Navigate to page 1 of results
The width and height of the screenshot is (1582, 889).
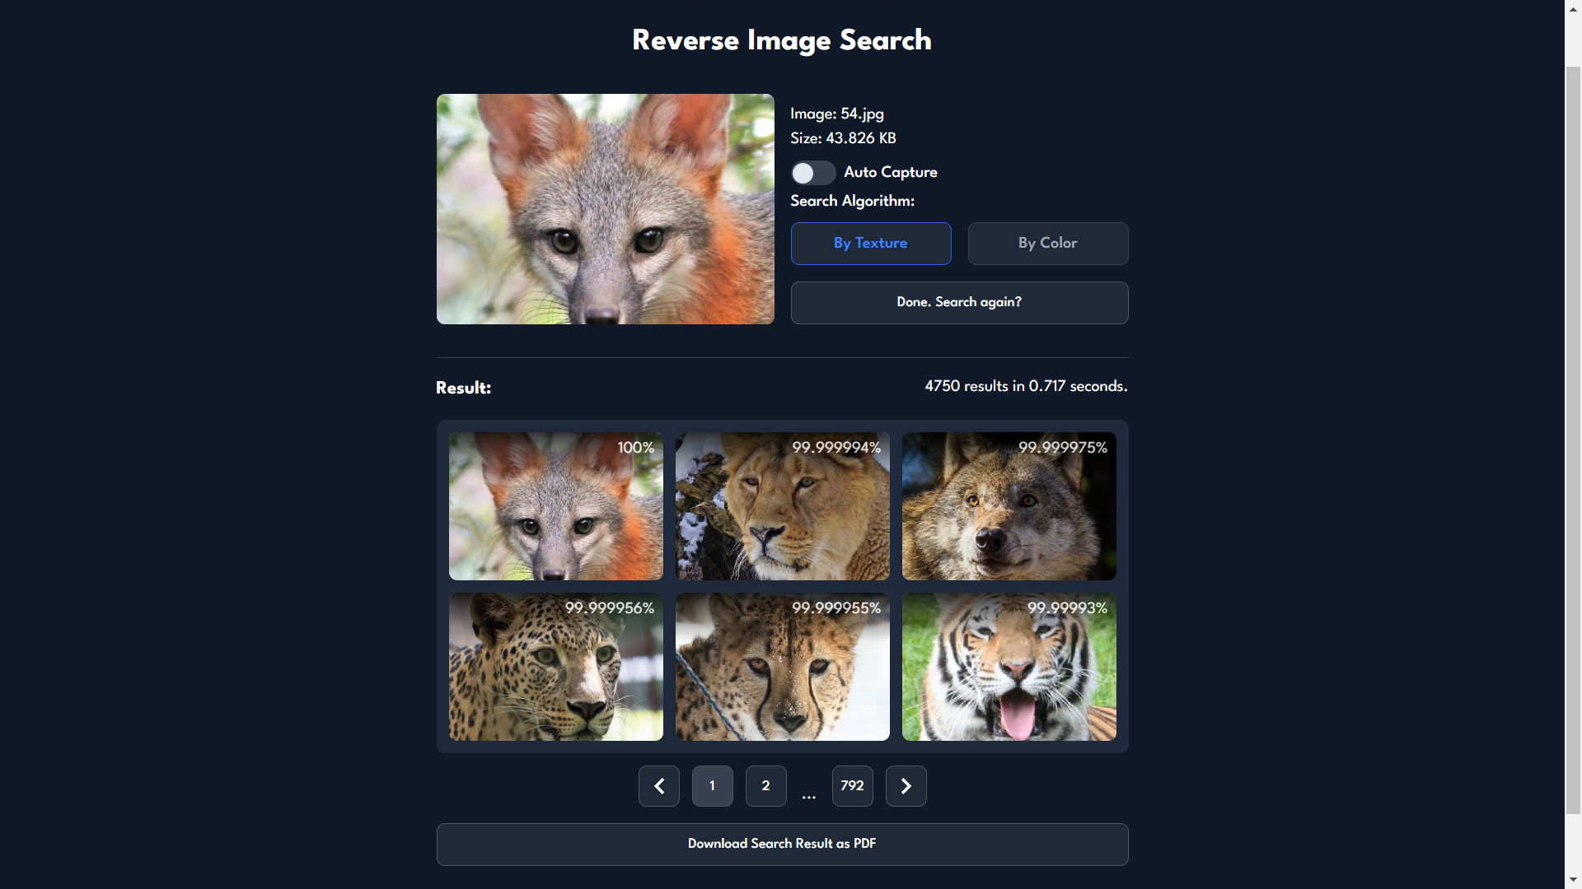coord(712,786)
